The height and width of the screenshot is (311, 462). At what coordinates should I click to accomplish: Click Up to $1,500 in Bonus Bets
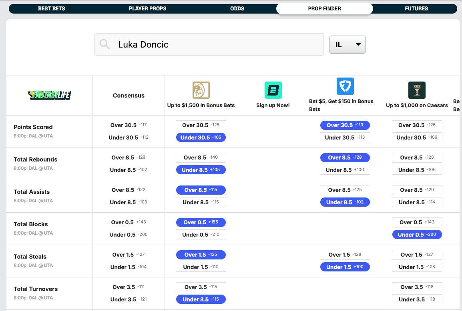point(201,106)
